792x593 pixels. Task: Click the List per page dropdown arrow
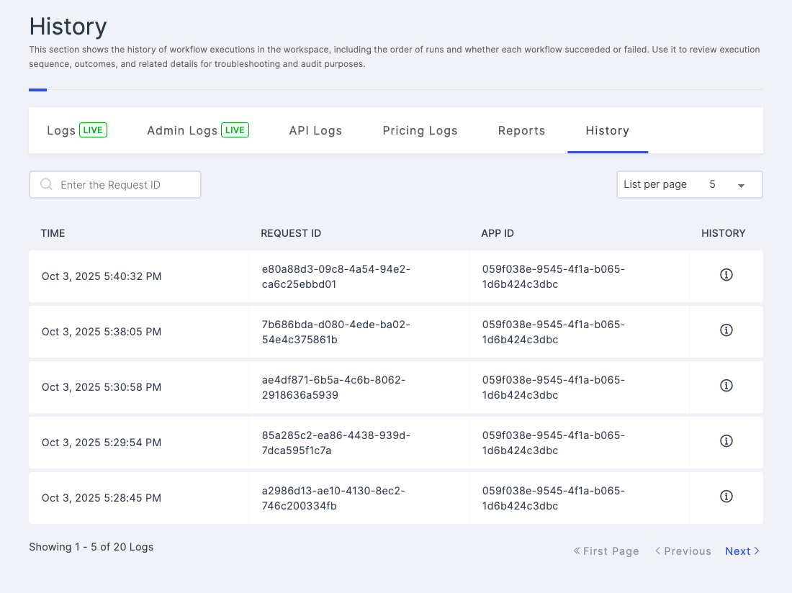click(741, 186)
